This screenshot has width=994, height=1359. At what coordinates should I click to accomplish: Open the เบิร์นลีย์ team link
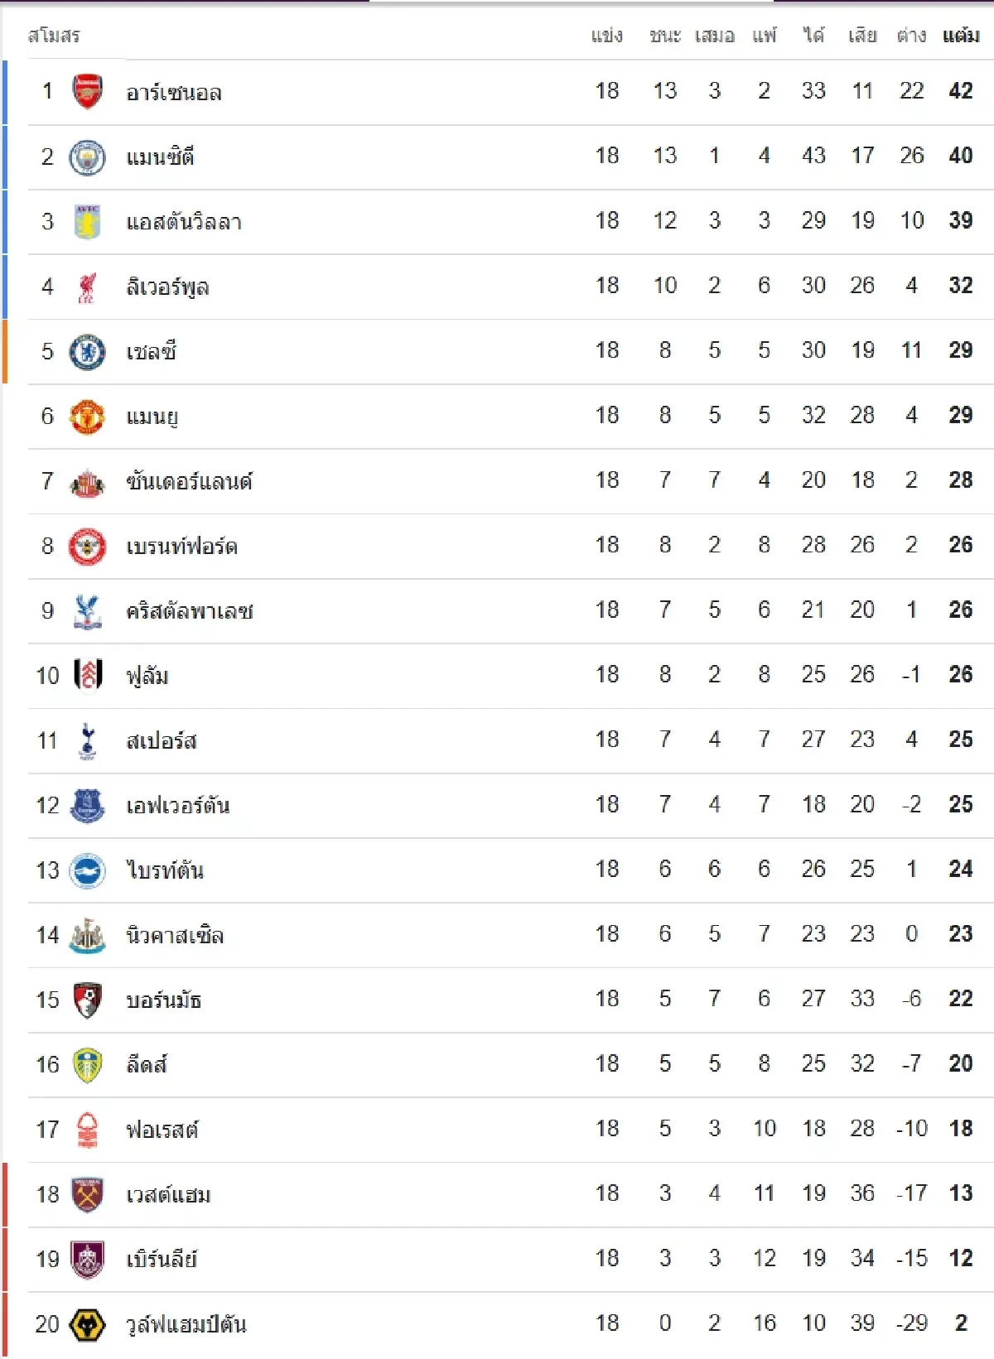(162, 1260)
